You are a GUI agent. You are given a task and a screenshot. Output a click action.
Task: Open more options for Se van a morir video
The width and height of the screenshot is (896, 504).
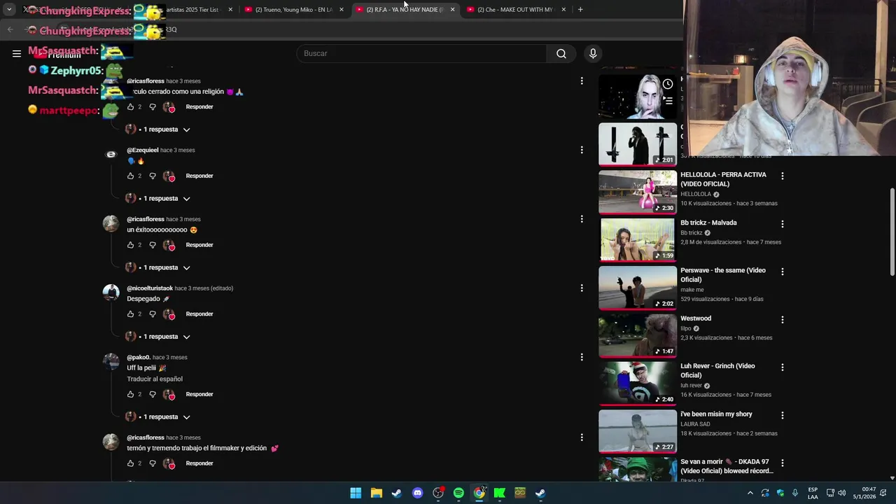783,463
